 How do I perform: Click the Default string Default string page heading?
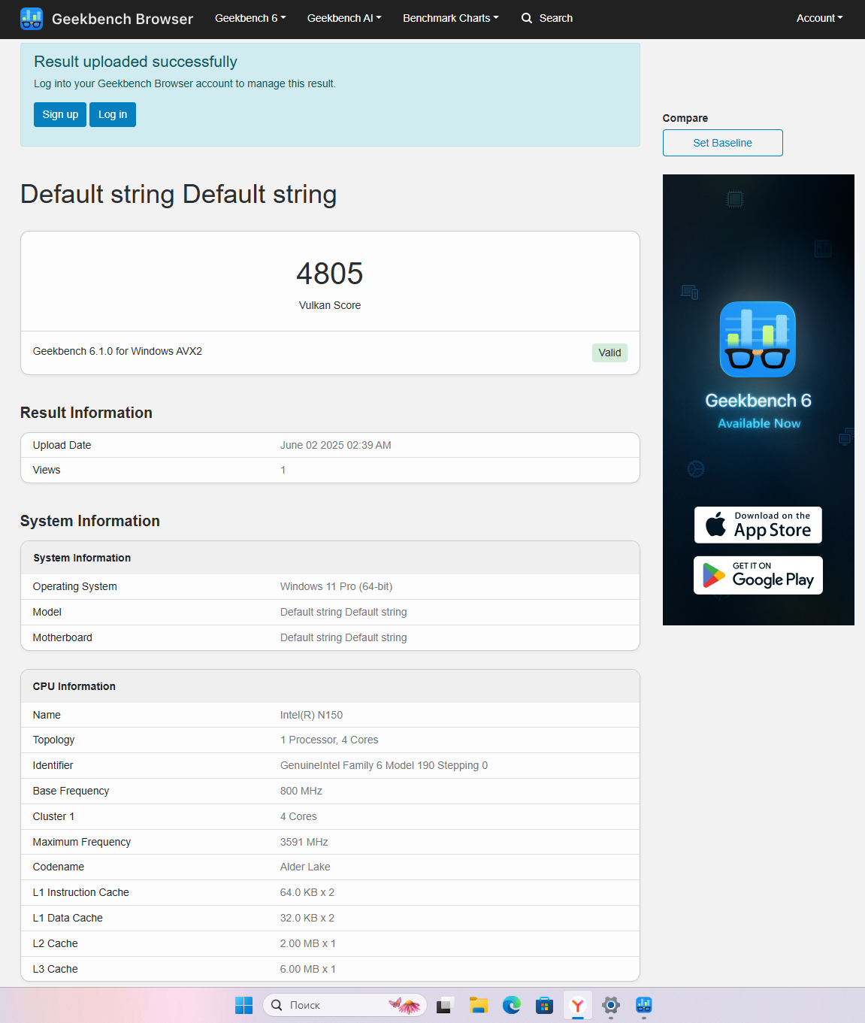(x=178, y=194)
